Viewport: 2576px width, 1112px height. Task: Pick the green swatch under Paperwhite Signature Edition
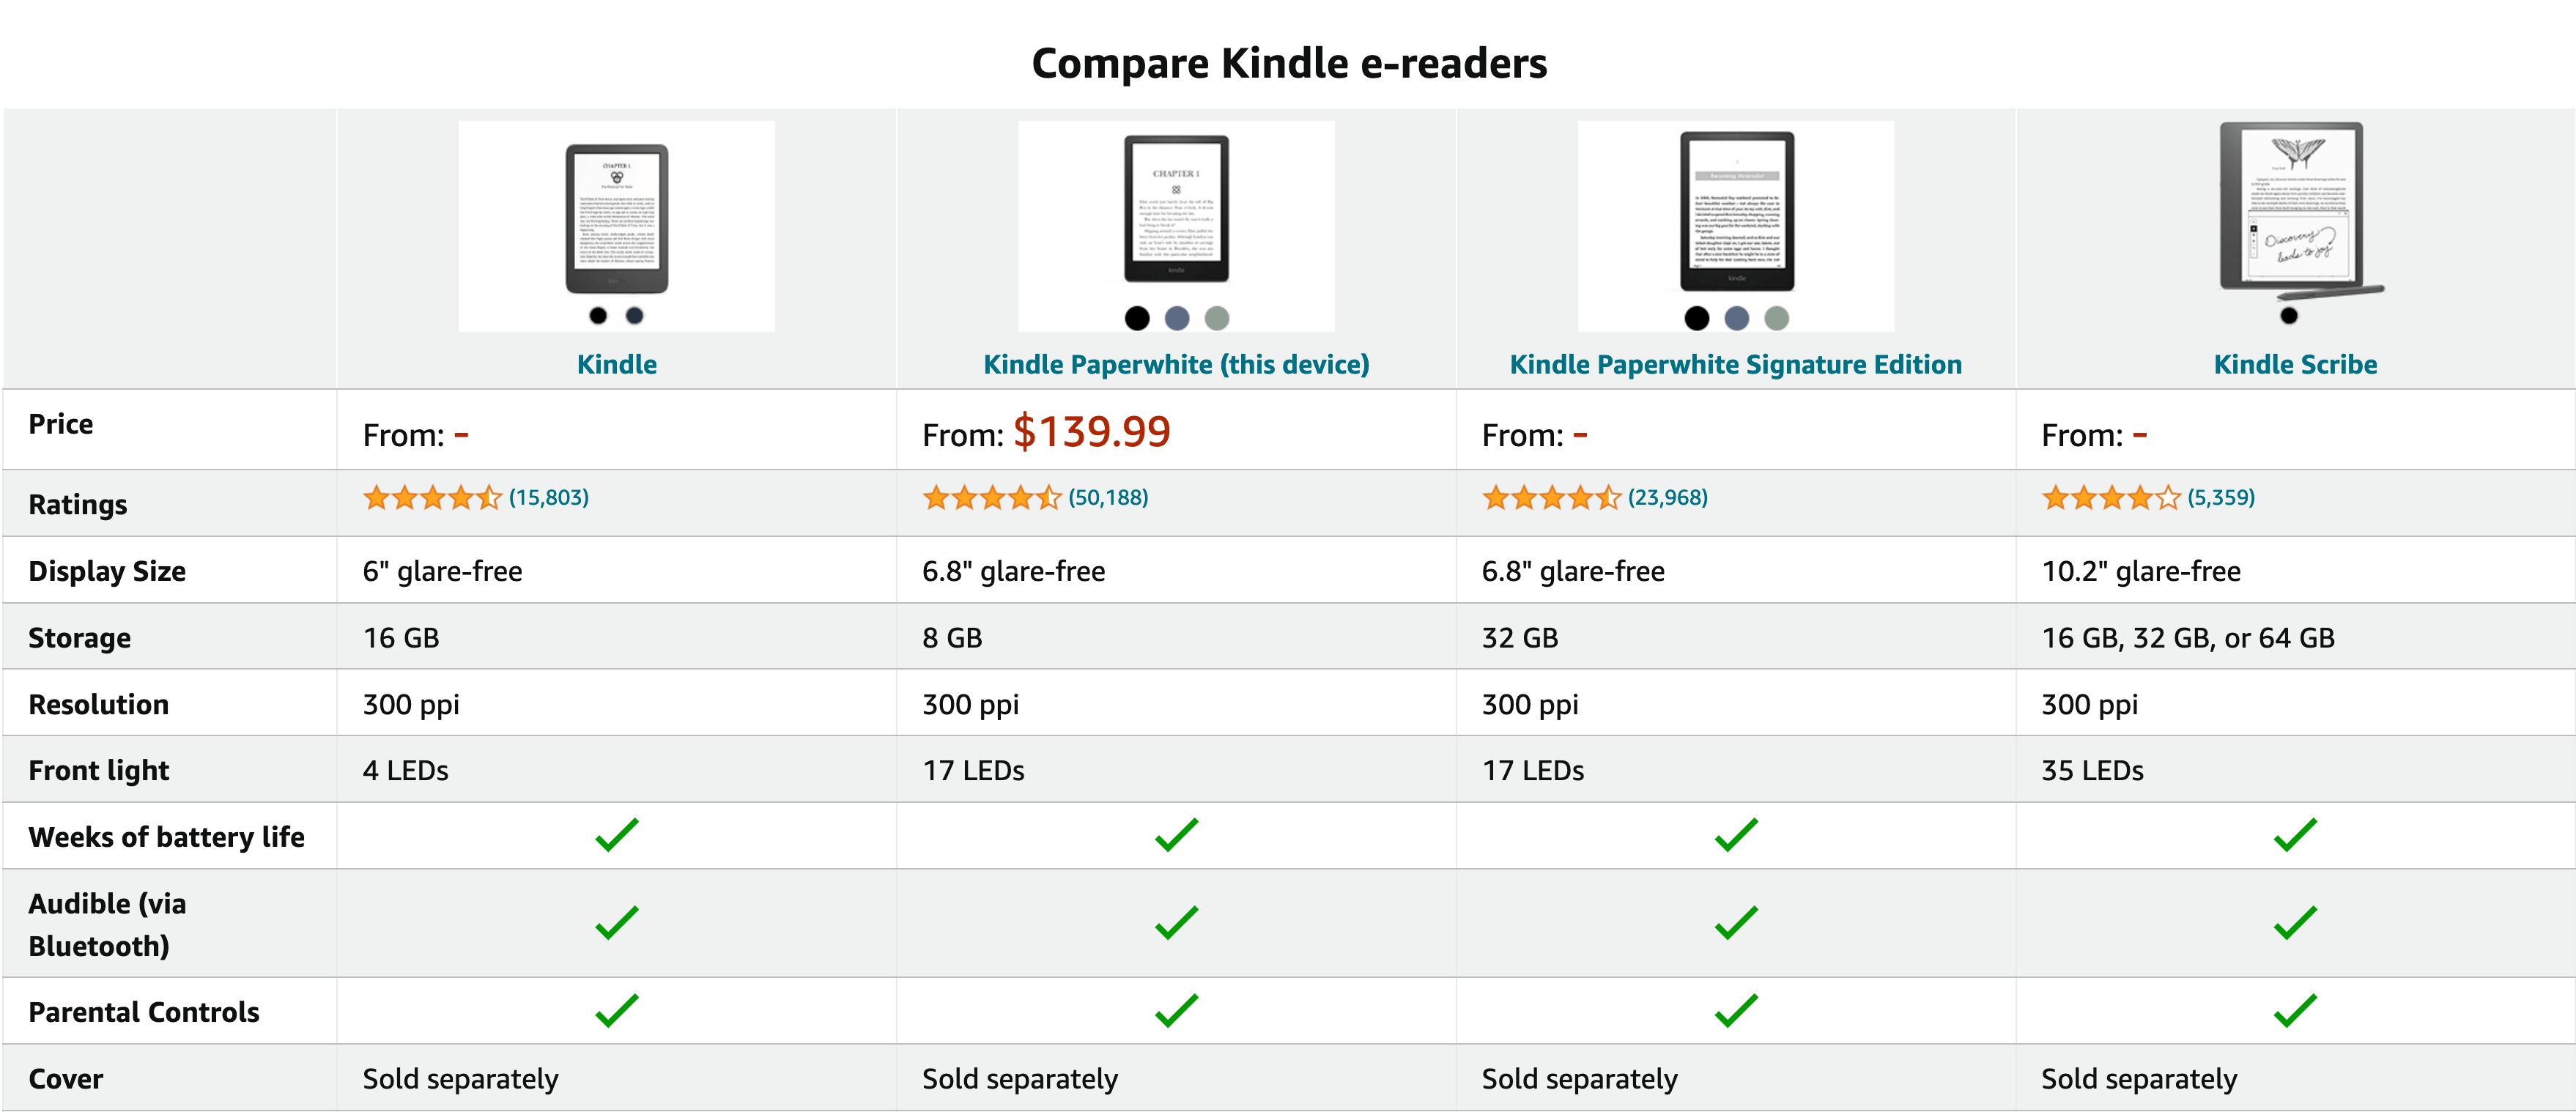(x=1776, y=318)
